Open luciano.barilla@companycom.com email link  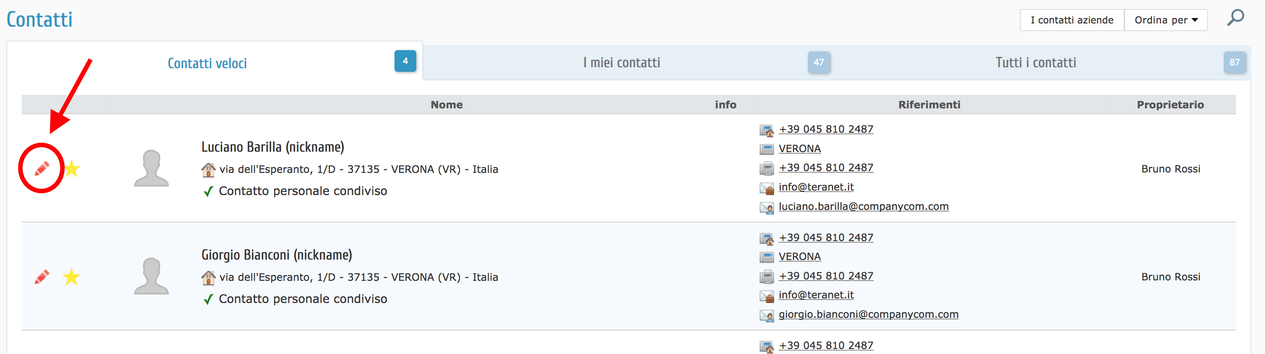[863, 206]
